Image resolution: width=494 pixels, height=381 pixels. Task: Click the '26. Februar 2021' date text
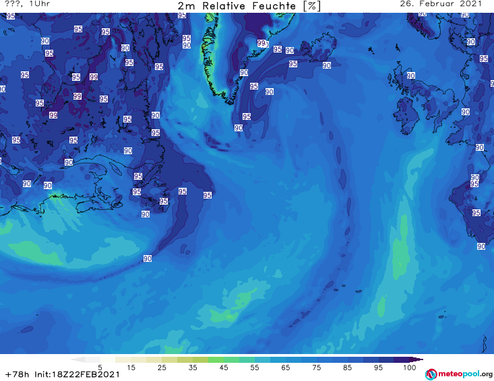point(441,4)
